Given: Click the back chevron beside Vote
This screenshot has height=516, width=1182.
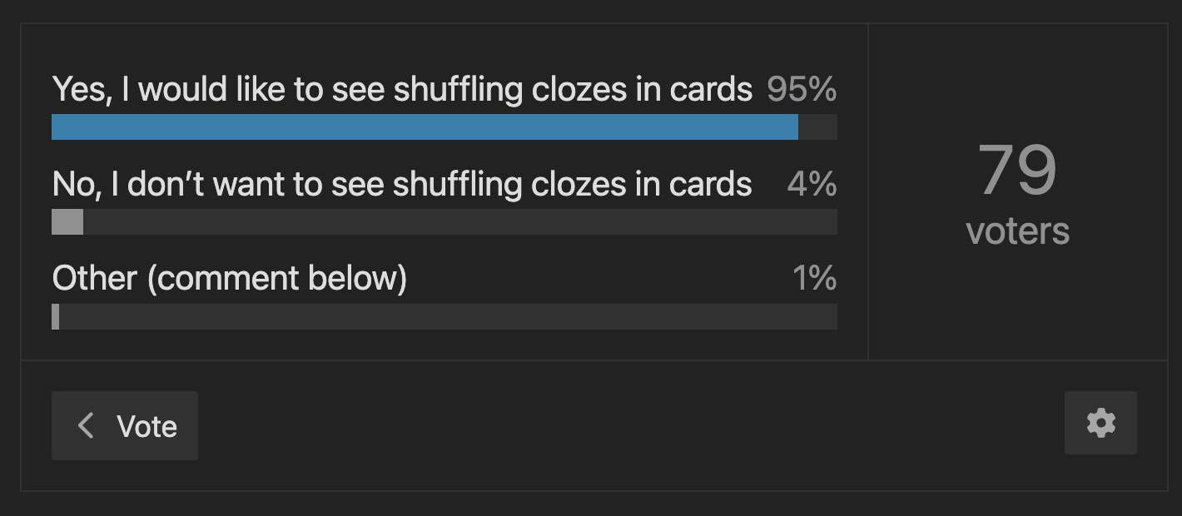Looking at the screenshot, I should pos(85,426).
